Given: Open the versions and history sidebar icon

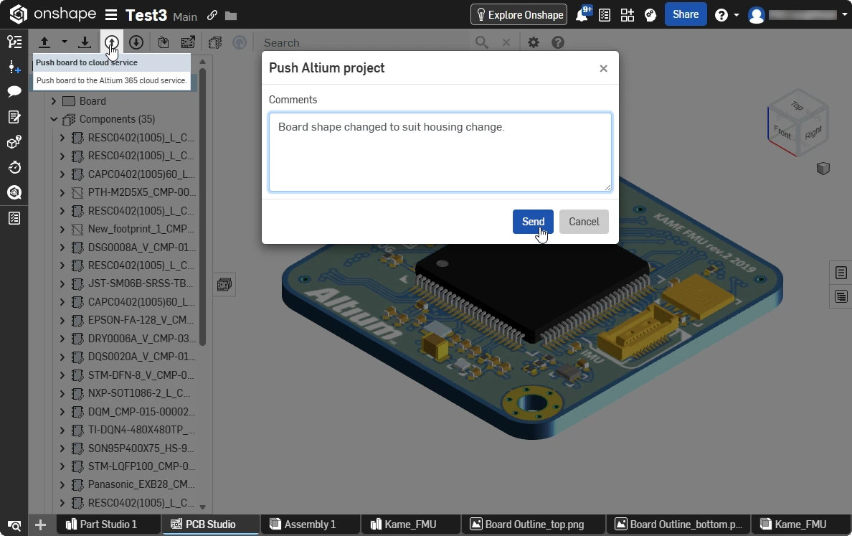Looking at the screenshot, I should click(14, 42).
